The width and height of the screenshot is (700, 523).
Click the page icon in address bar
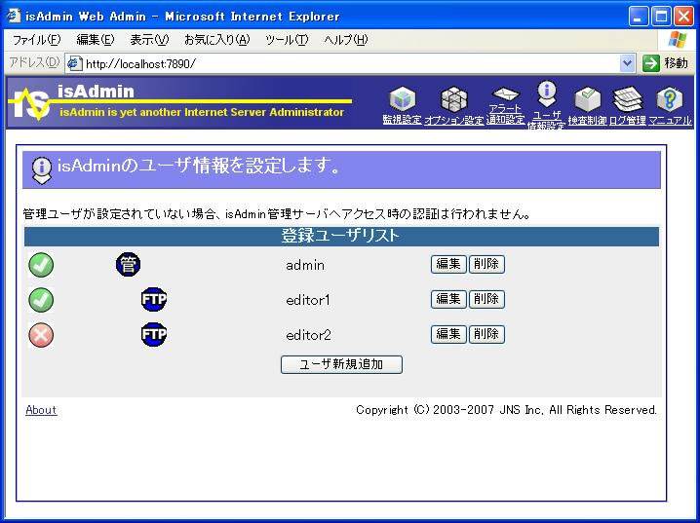(x=74, y=63)
